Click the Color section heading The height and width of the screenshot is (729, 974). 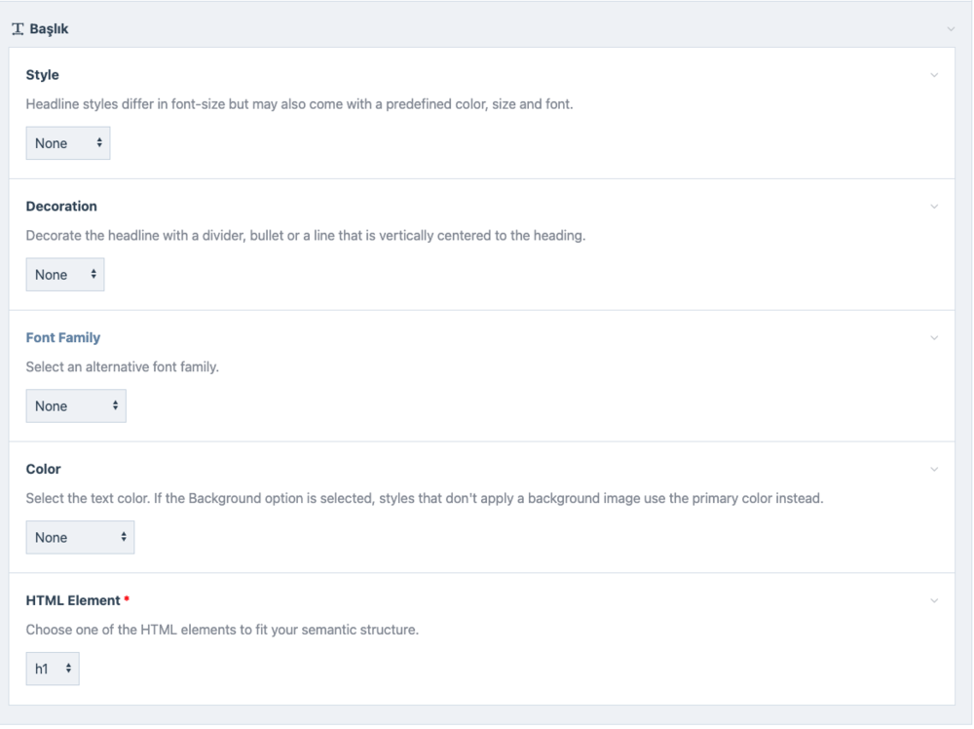(x=43, y=470)
